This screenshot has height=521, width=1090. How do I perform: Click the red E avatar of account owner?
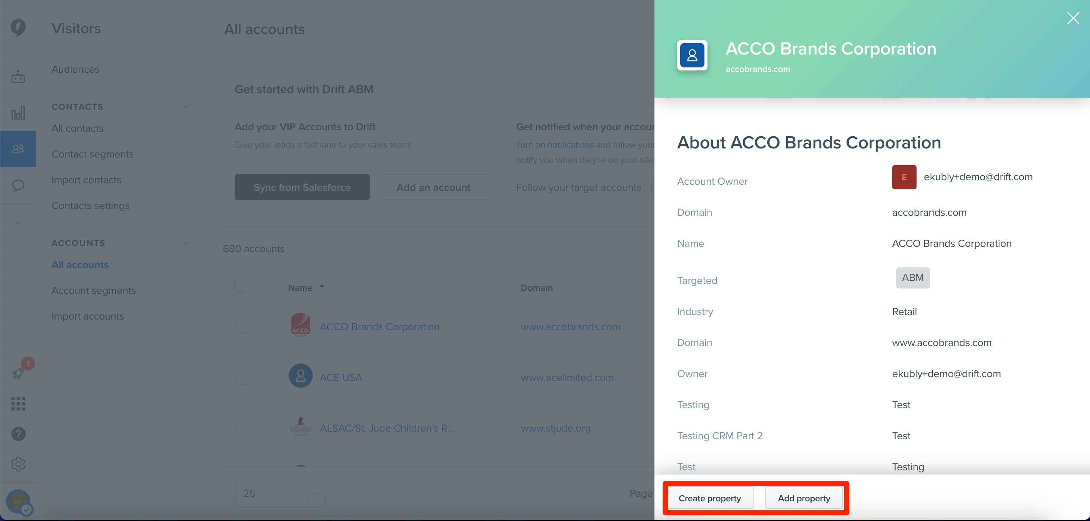(904, 177)
